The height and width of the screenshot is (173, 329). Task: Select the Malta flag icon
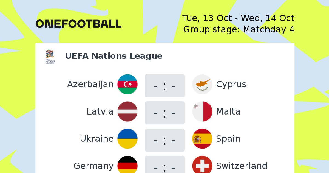[x=202, y=111]
